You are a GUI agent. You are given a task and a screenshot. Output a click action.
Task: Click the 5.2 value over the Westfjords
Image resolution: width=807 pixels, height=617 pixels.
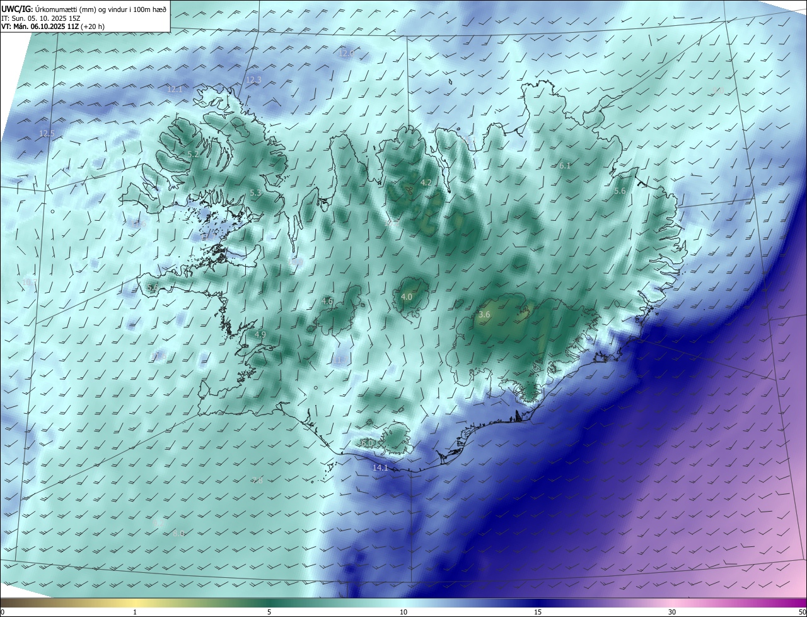[194, 154]
